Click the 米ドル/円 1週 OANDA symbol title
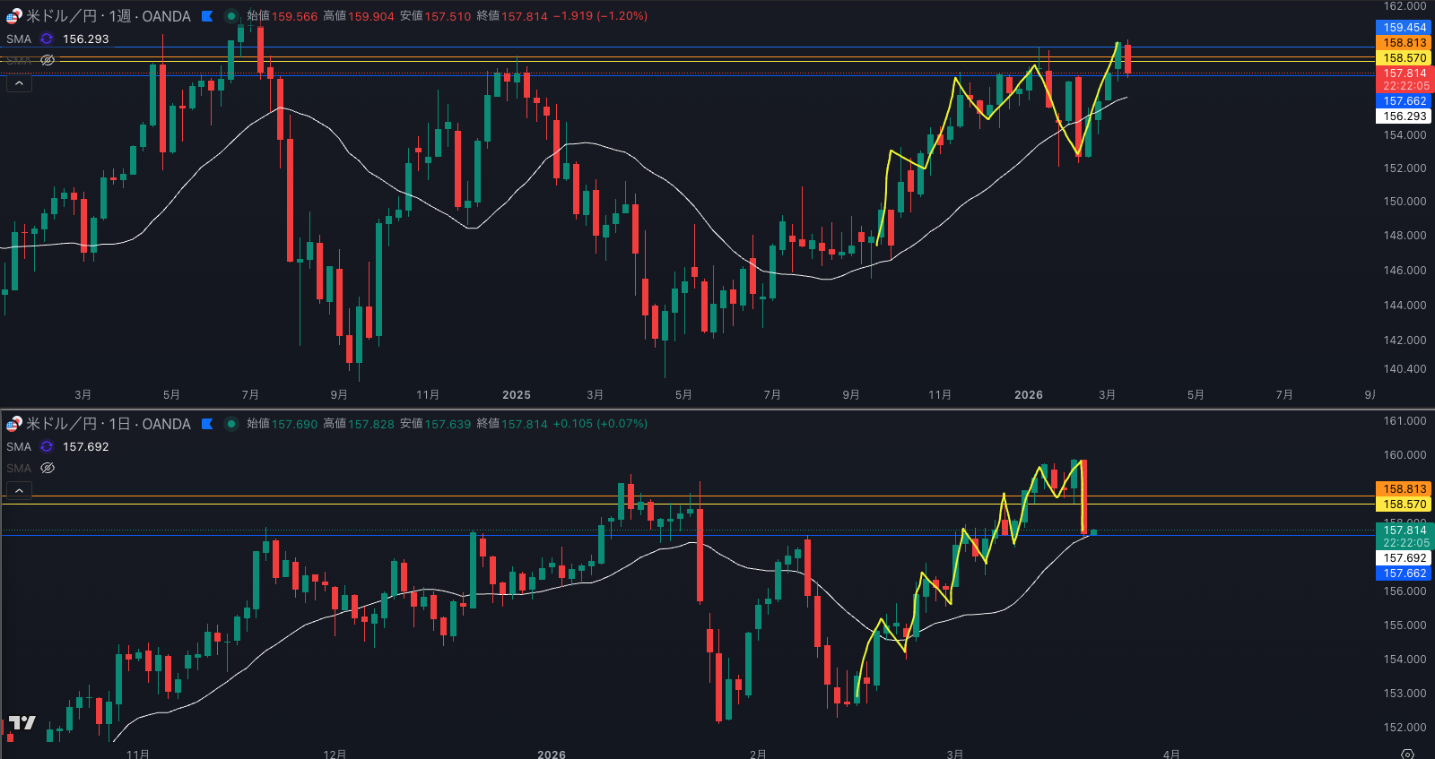The height and width of the screenshot is (759, 1435). point(108,16)
